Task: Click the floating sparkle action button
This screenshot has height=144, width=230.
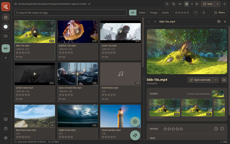Action: [135, 135]
